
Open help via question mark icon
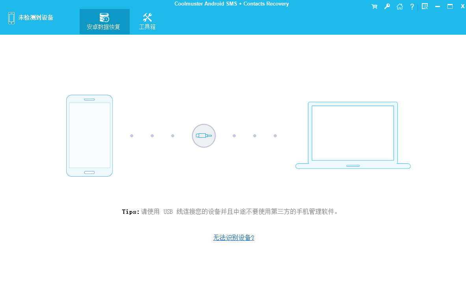[412, 7]
